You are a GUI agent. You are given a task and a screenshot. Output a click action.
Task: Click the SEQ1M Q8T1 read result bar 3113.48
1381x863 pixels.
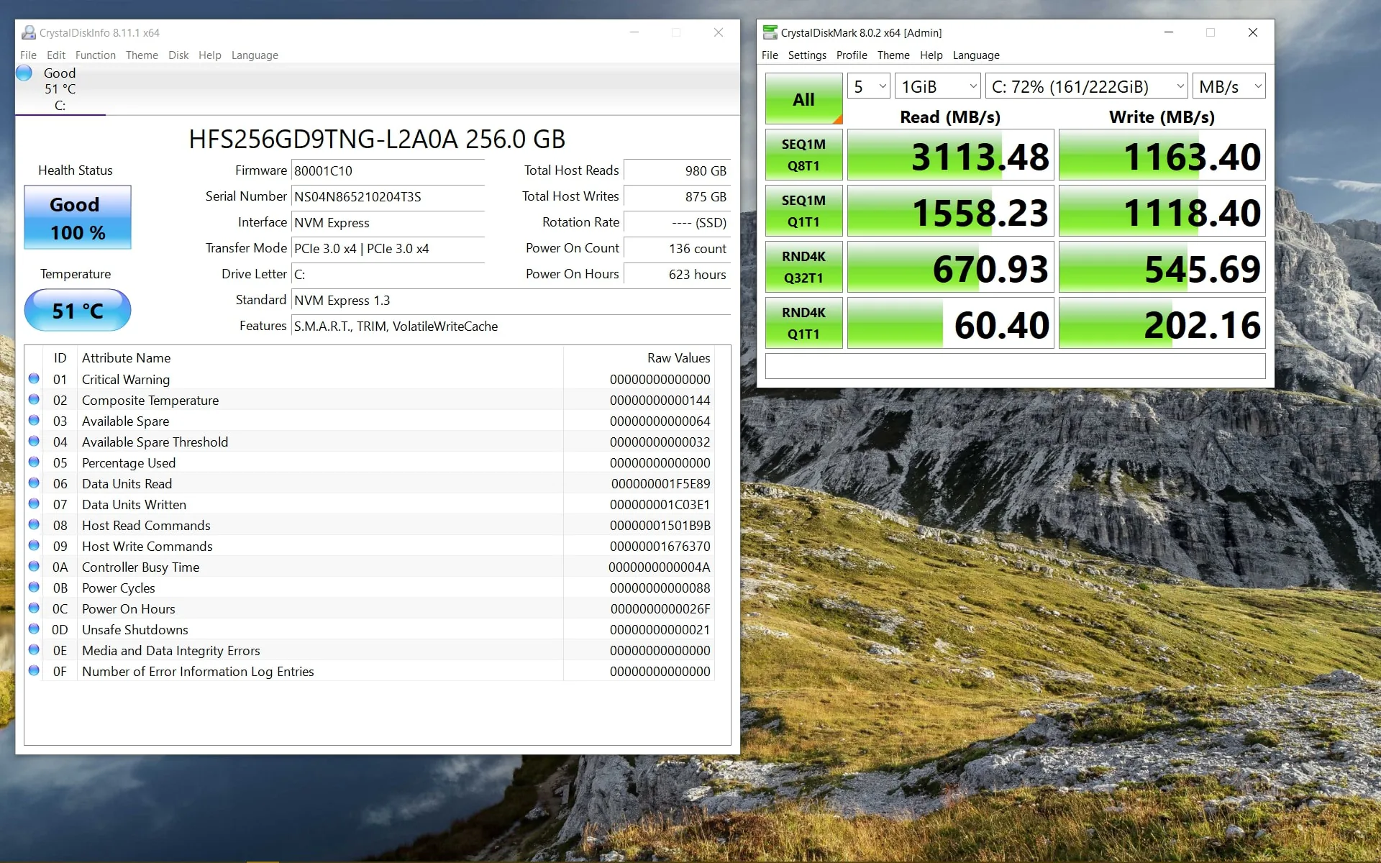(x=950, y=155)
